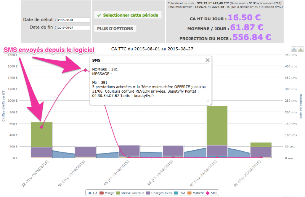This screenshot has width=305, height=197.
Task: Click the Date de fin field
Action: [x=73, y=27]
